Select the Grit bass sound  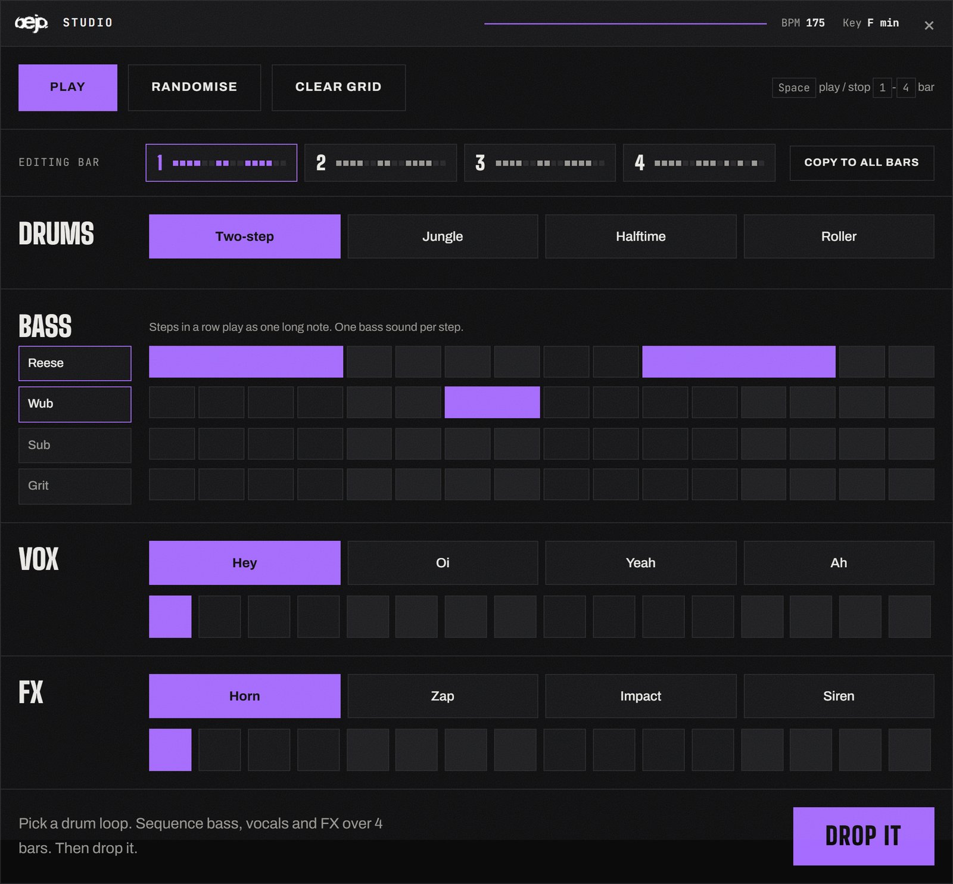[x=75, y=486]
